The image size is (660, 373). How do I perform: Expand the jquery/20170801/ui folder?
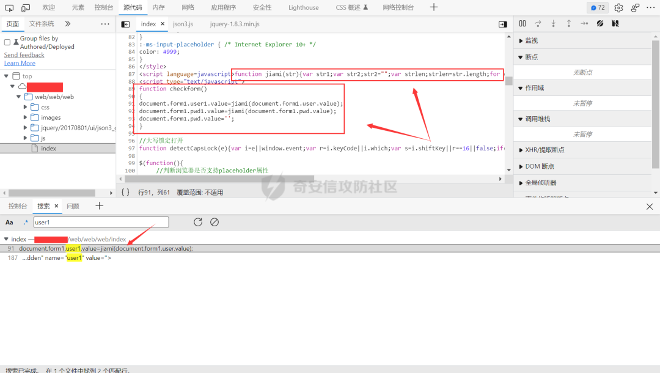pos(25,128)
